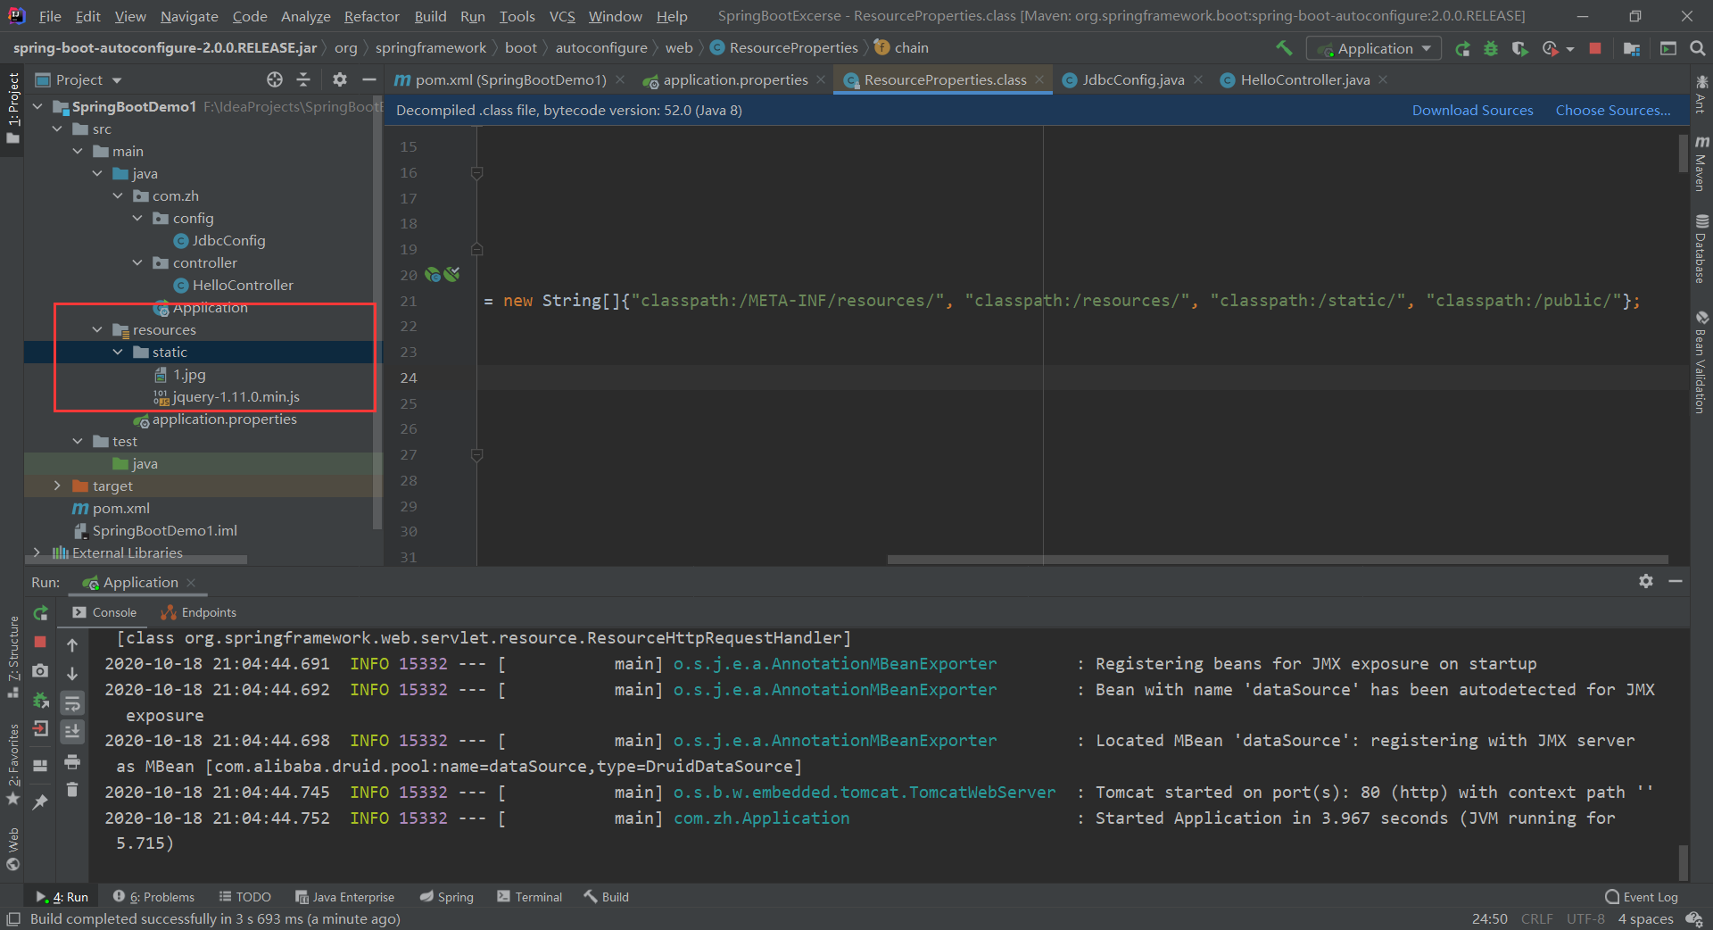
Task: Print the console output using the printer icon
Action: pyautogui.click(x=72, y=761)
